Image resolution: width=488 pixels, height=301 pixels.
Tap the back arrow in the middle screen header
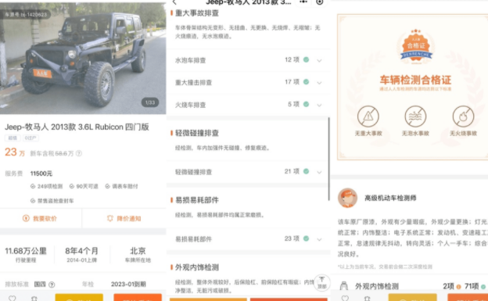click(x=175, y=2)
